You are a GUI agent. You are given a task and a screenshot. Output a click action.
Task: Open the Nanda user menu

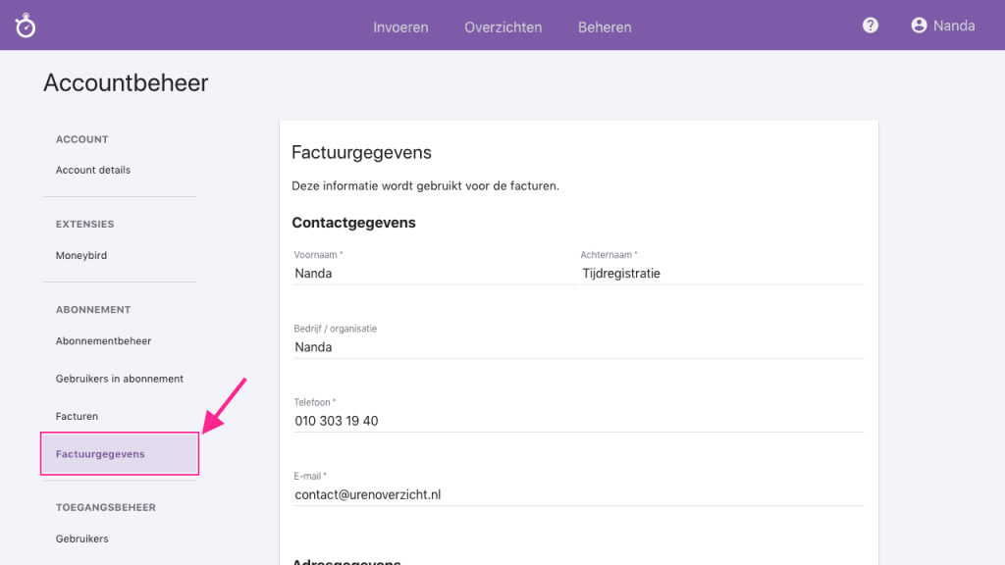[953, 26]
